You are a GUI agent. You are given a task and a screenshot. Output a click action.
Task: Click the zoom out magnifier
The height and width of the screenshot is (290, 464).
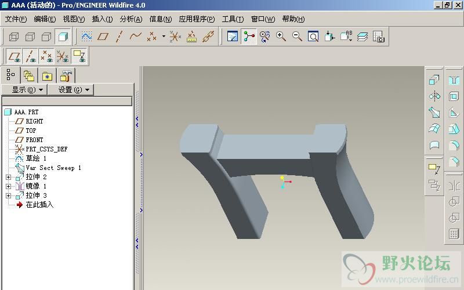pos(297,37)
